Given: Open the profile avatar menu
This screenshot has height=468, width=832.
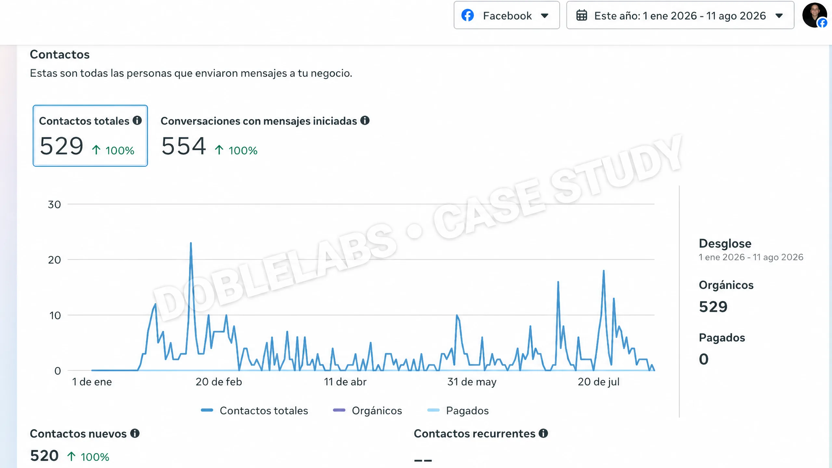Looking at the screenshot, I should coord(814,15).
